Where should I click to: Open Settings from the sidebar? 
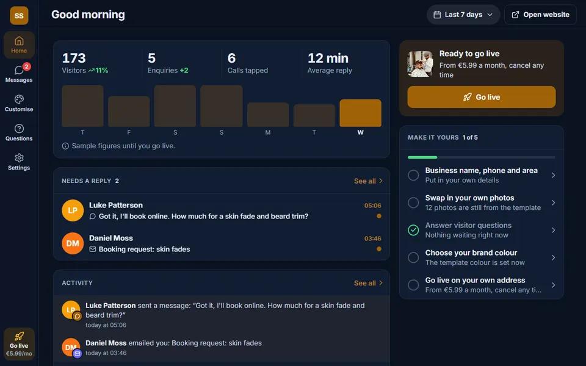19,162
